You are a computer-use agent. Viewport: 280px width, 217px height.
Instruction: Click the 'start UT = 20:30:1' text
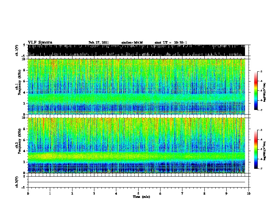tap(171, 43)
